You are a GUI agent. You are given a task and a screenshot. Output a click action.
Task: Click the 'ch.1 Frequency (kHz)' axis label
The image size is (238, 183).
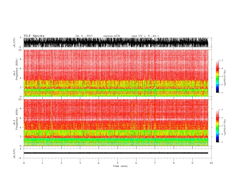click(16, 69)
